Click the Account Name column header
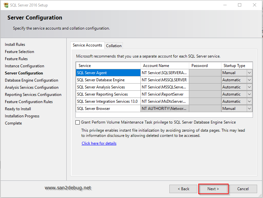 click(164, 66)
